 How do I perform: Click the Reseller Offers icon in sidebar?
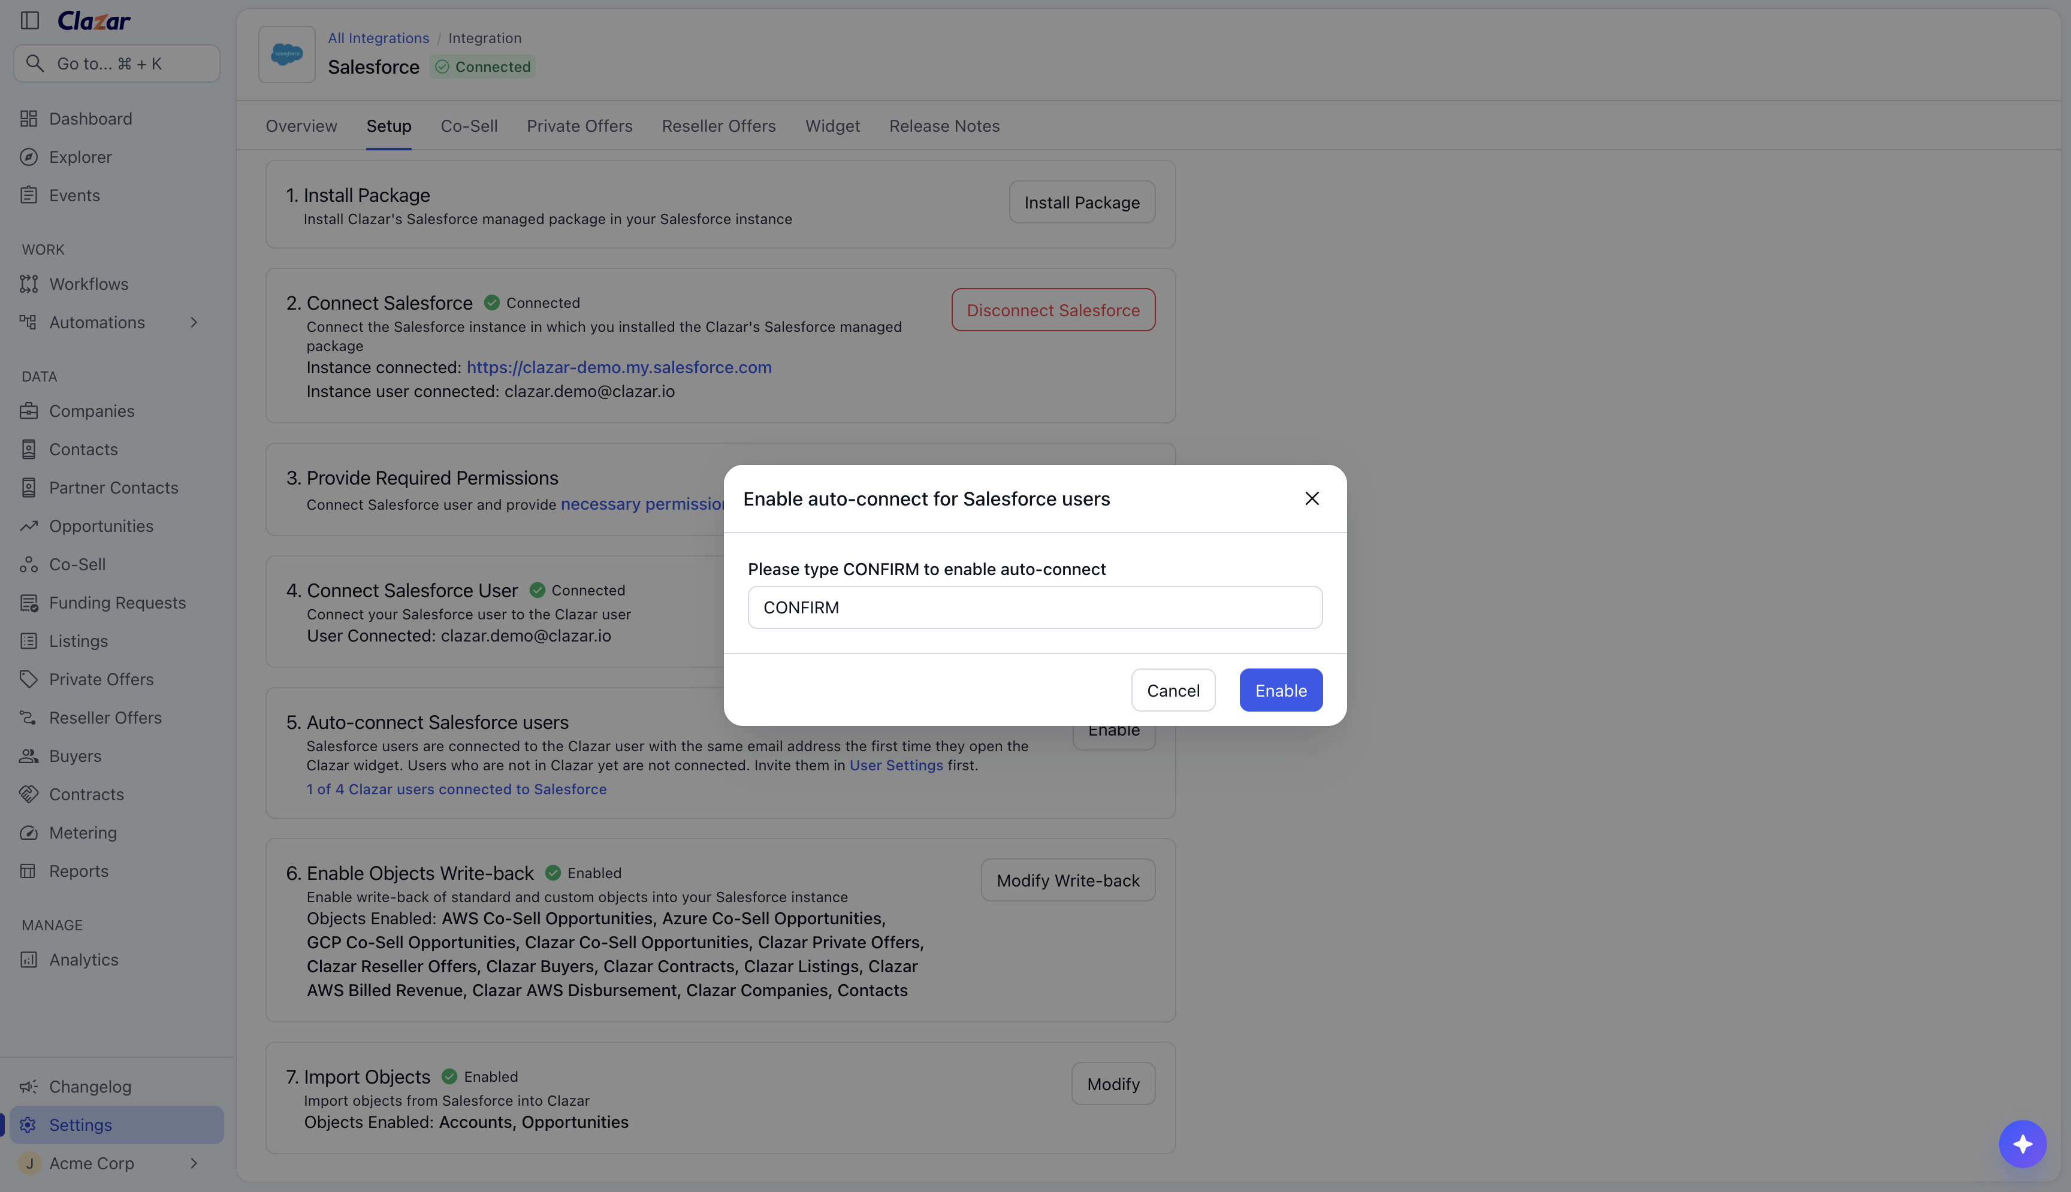pyautogui.click(x=29, y=718)
